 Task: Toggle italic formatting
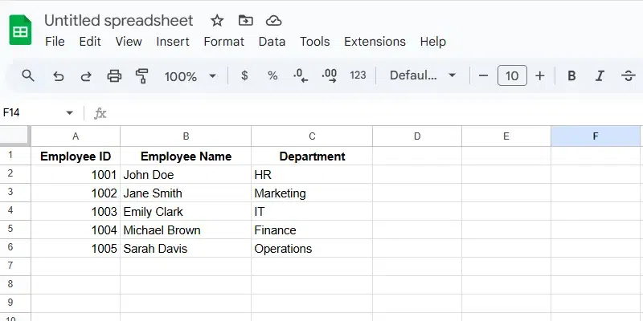pos(600,76)
